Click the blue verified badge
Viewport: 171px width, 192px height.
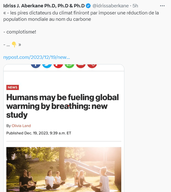pos(88,6)
